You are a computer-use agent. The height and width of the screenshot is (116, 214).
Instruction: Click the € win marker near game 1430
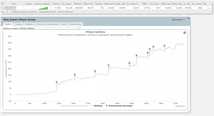[57, 82]
